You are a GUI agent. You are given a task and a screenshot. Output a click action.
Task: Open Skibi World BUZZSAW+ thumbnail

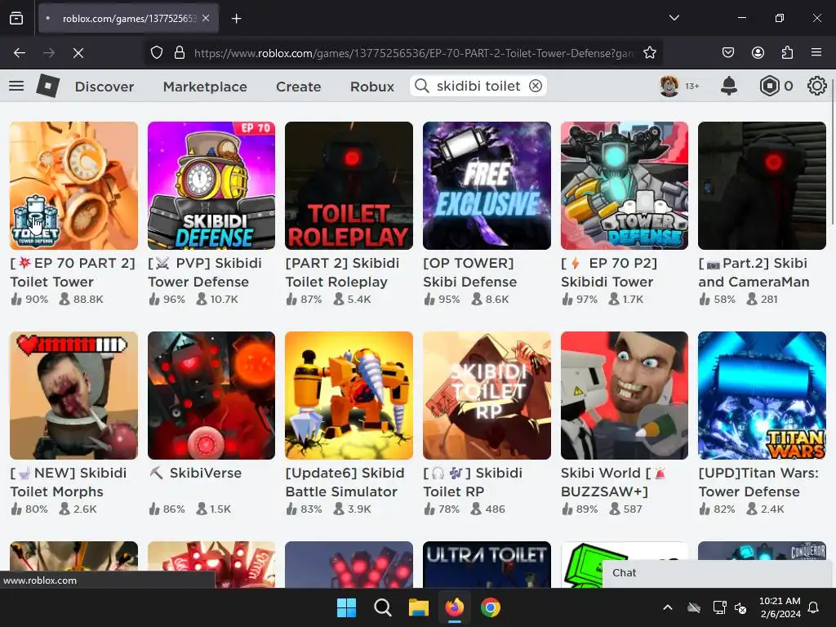(625, 396)
